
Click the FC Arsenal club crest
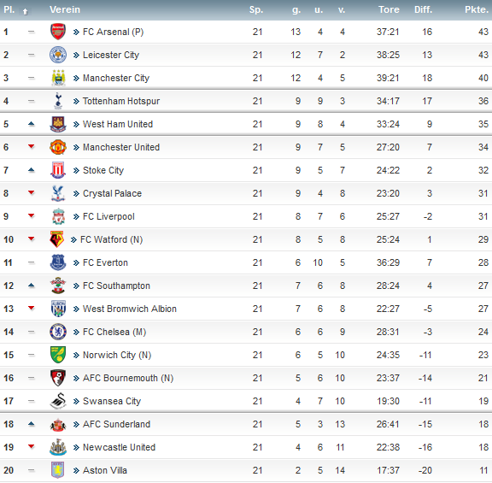click(x=58, y=32)
